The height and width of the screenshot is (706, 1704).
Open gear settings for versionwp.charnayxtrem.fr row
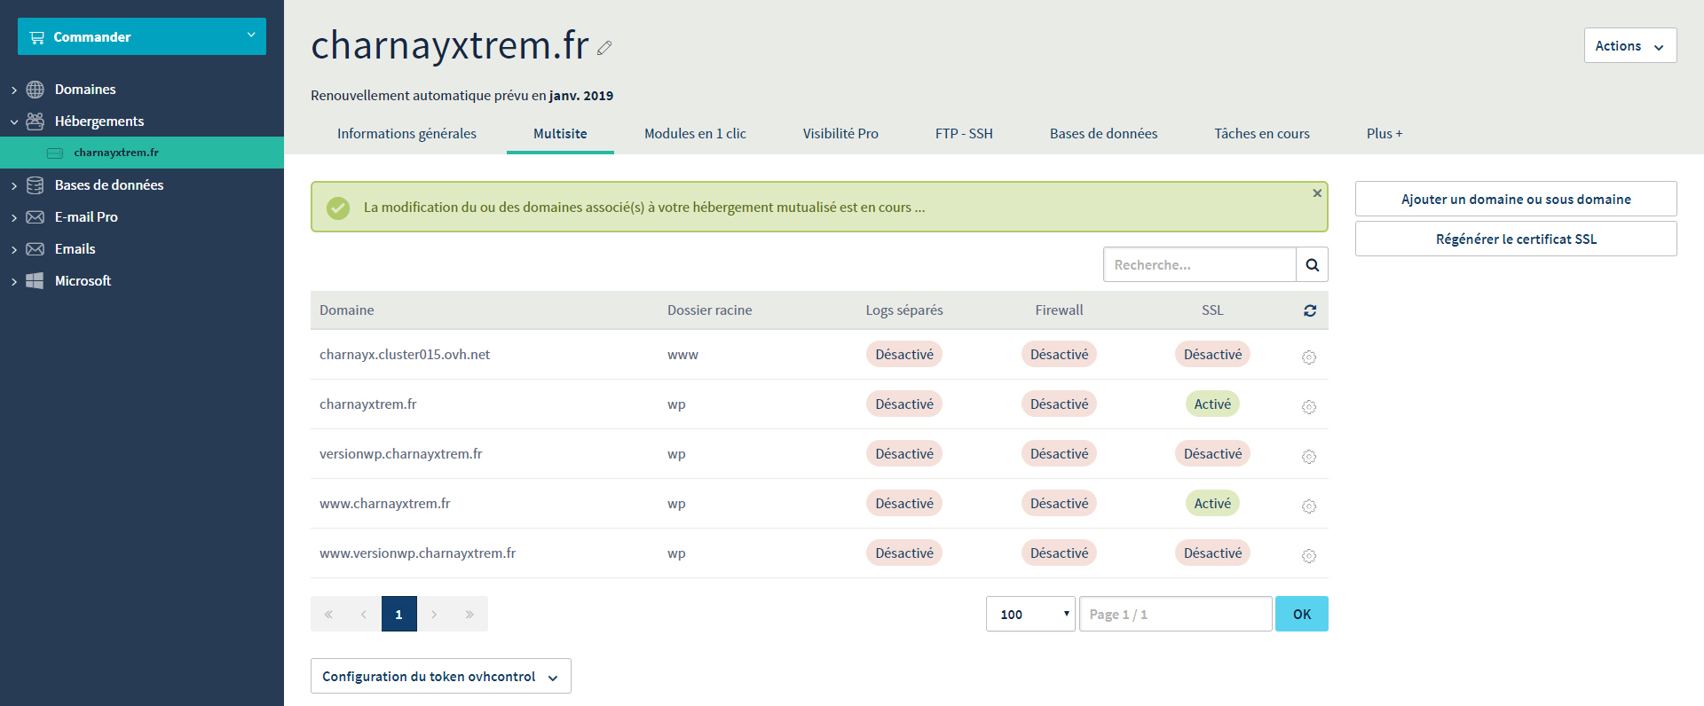pos(1308,456)
